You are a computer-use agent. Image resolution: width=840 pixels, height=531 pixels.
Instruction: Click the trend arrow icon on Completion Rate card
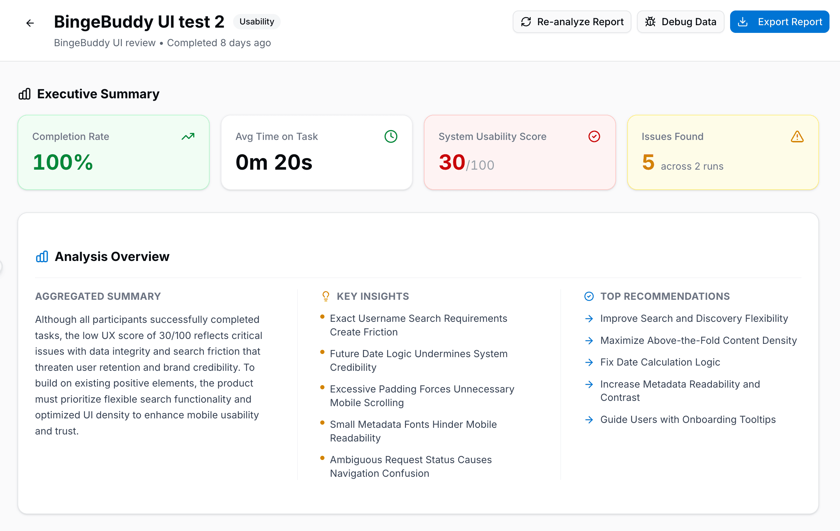point(187,136)
